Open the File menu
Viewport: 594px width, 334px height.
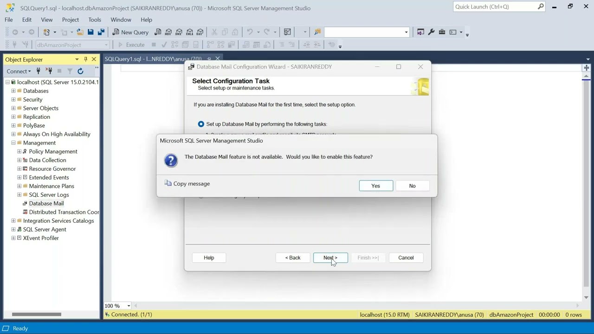point(9,19)
